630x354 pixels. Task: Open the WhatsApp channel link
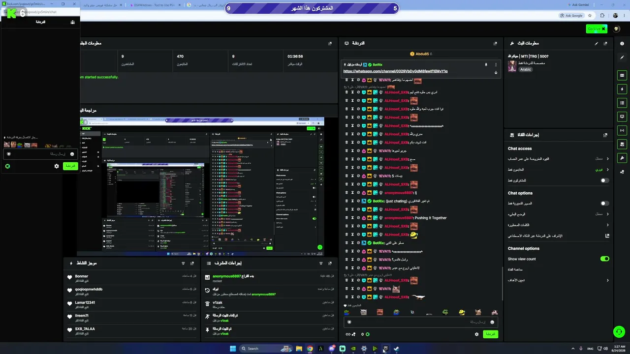point(395,71)
